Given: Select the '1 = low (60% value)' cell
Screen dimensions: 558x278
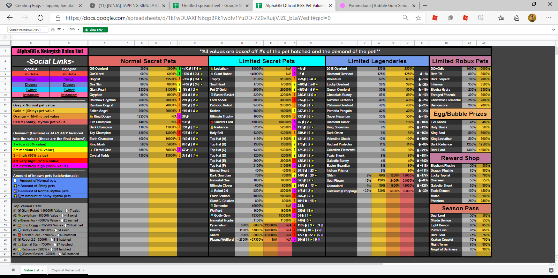Looking at the screenshot, I should click(50, 144).
